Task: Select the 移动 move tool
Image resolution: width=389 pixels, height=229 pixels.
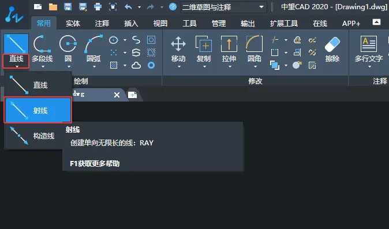Action: 178,49
